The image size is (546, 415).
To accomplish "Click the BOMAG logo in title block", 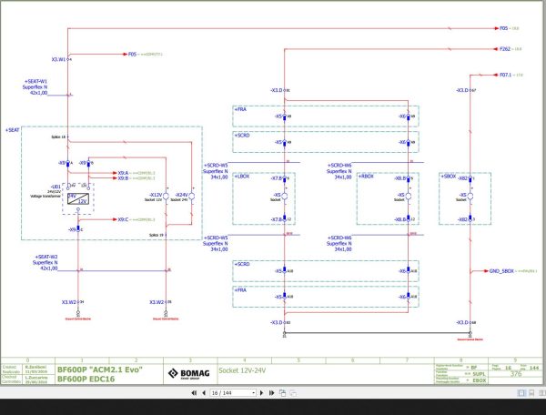I will pos(189,374).
